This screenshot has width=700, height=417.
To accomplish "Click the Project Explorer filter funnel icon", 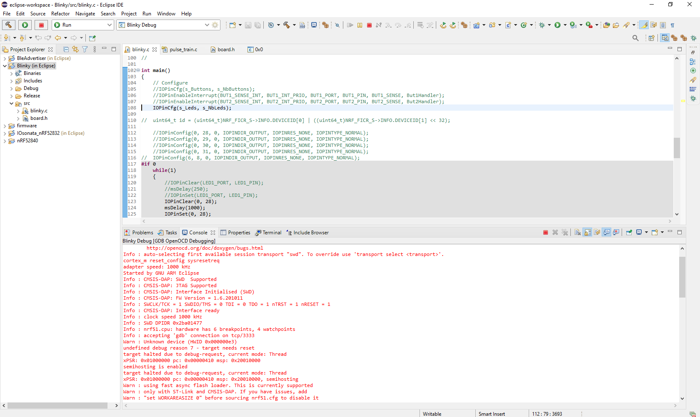I will (85, 49).
